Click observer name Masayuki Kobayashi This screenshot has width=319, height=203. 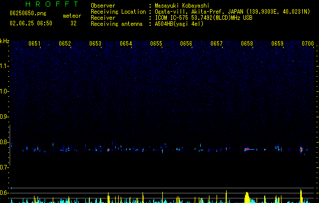pyautogui.click(x=182, y=6)
